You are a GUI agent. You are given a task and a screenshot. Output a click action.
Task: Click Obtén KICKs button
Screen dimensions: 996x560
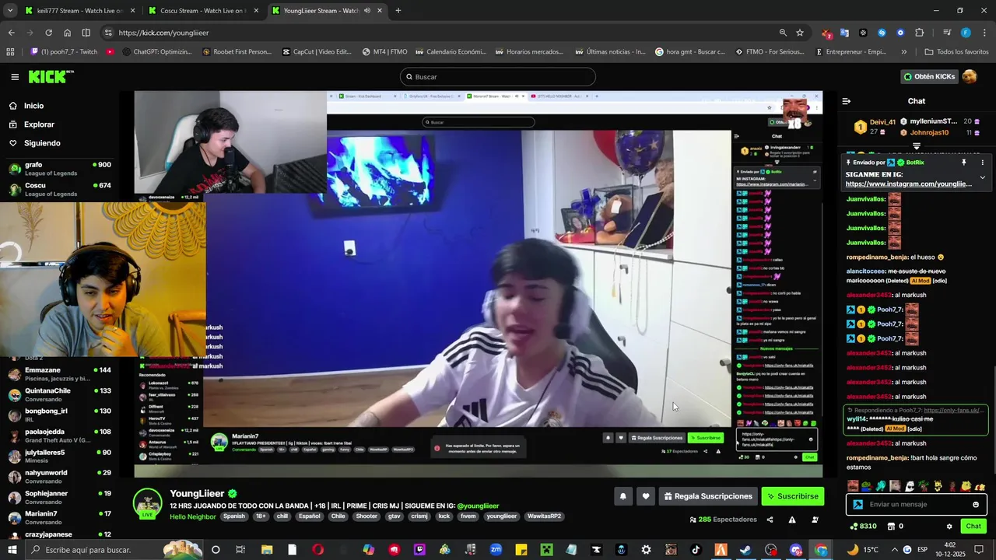929,76
